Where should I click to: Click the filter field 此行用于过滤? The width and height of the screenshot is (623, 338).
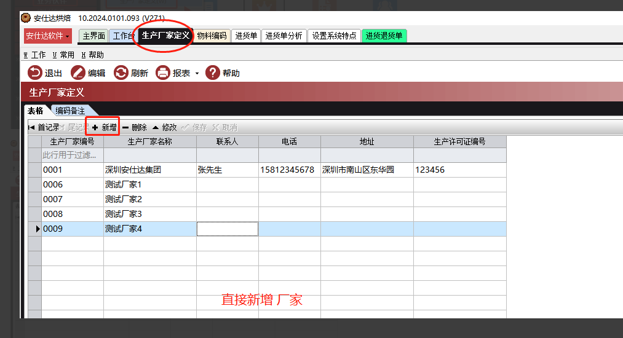73,155
